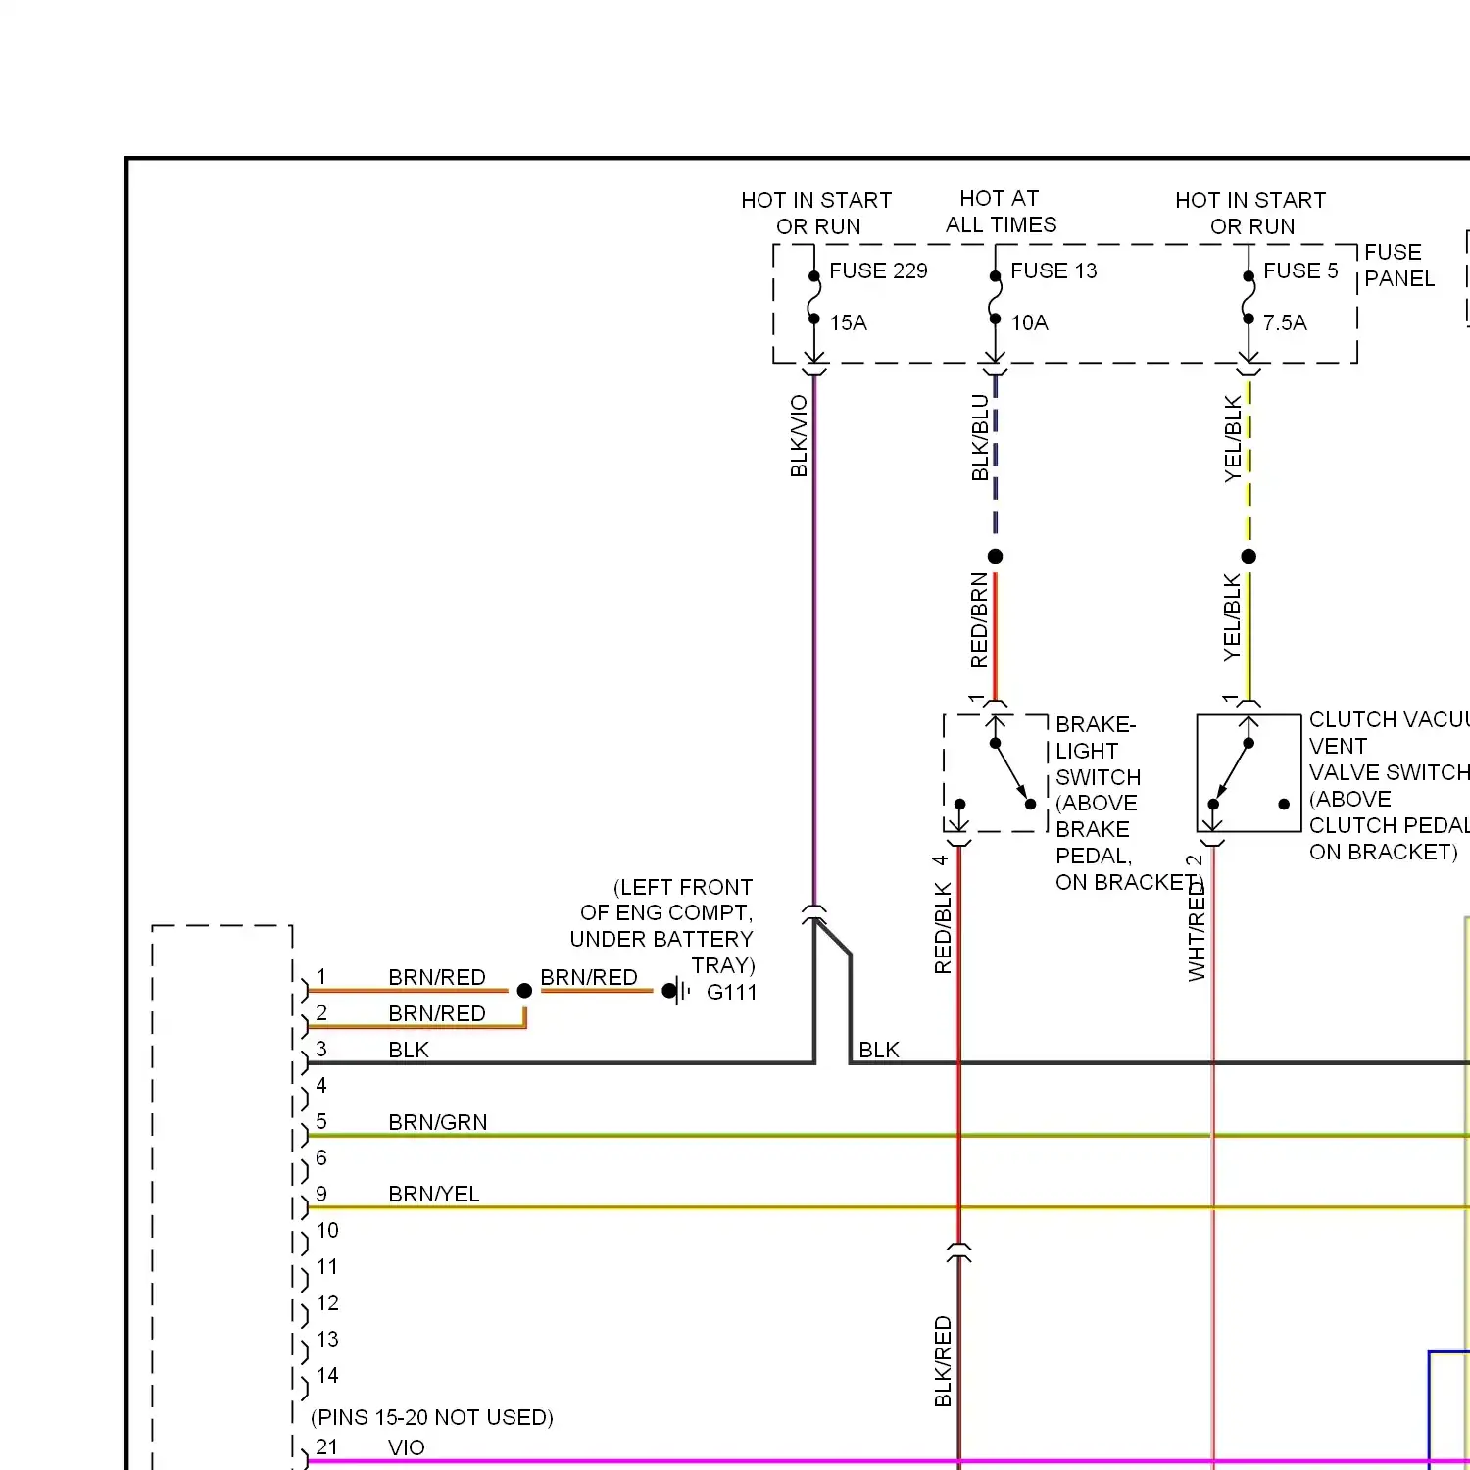Click the FUSE 229 fuse symbol
The image size is (1470, 1470).
pyautogui.click(x=814, y=297)
